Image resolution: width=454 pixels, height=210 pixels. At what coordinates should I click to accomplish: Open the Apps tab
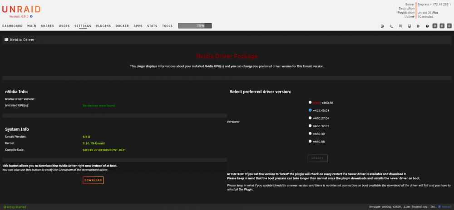coord(138,26)
